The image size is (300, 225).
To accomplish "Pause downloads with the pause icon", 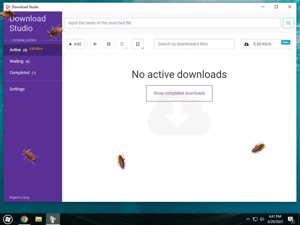I will pyautogui.click(x=109, y=44).
